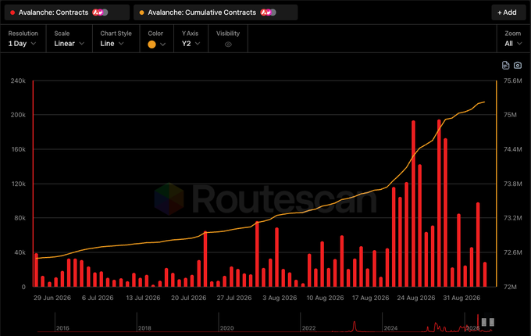
Task: Click x-axis label 29 Jun 2026
Action: [52, 298]
